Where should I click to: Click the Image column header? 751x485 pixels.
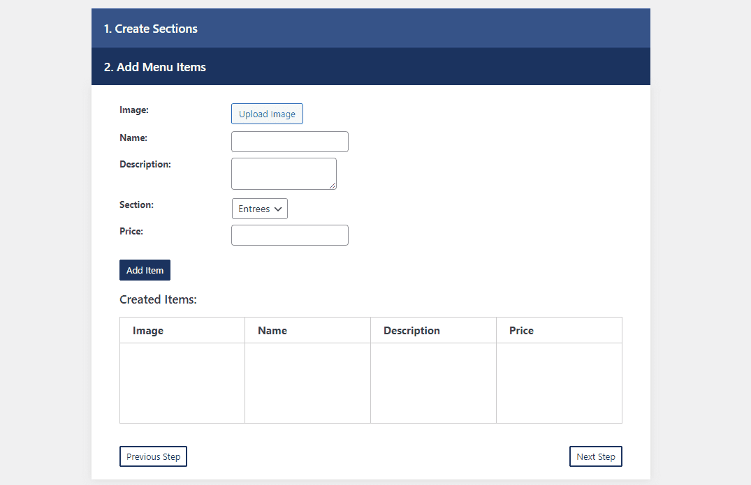coord(147,330)
